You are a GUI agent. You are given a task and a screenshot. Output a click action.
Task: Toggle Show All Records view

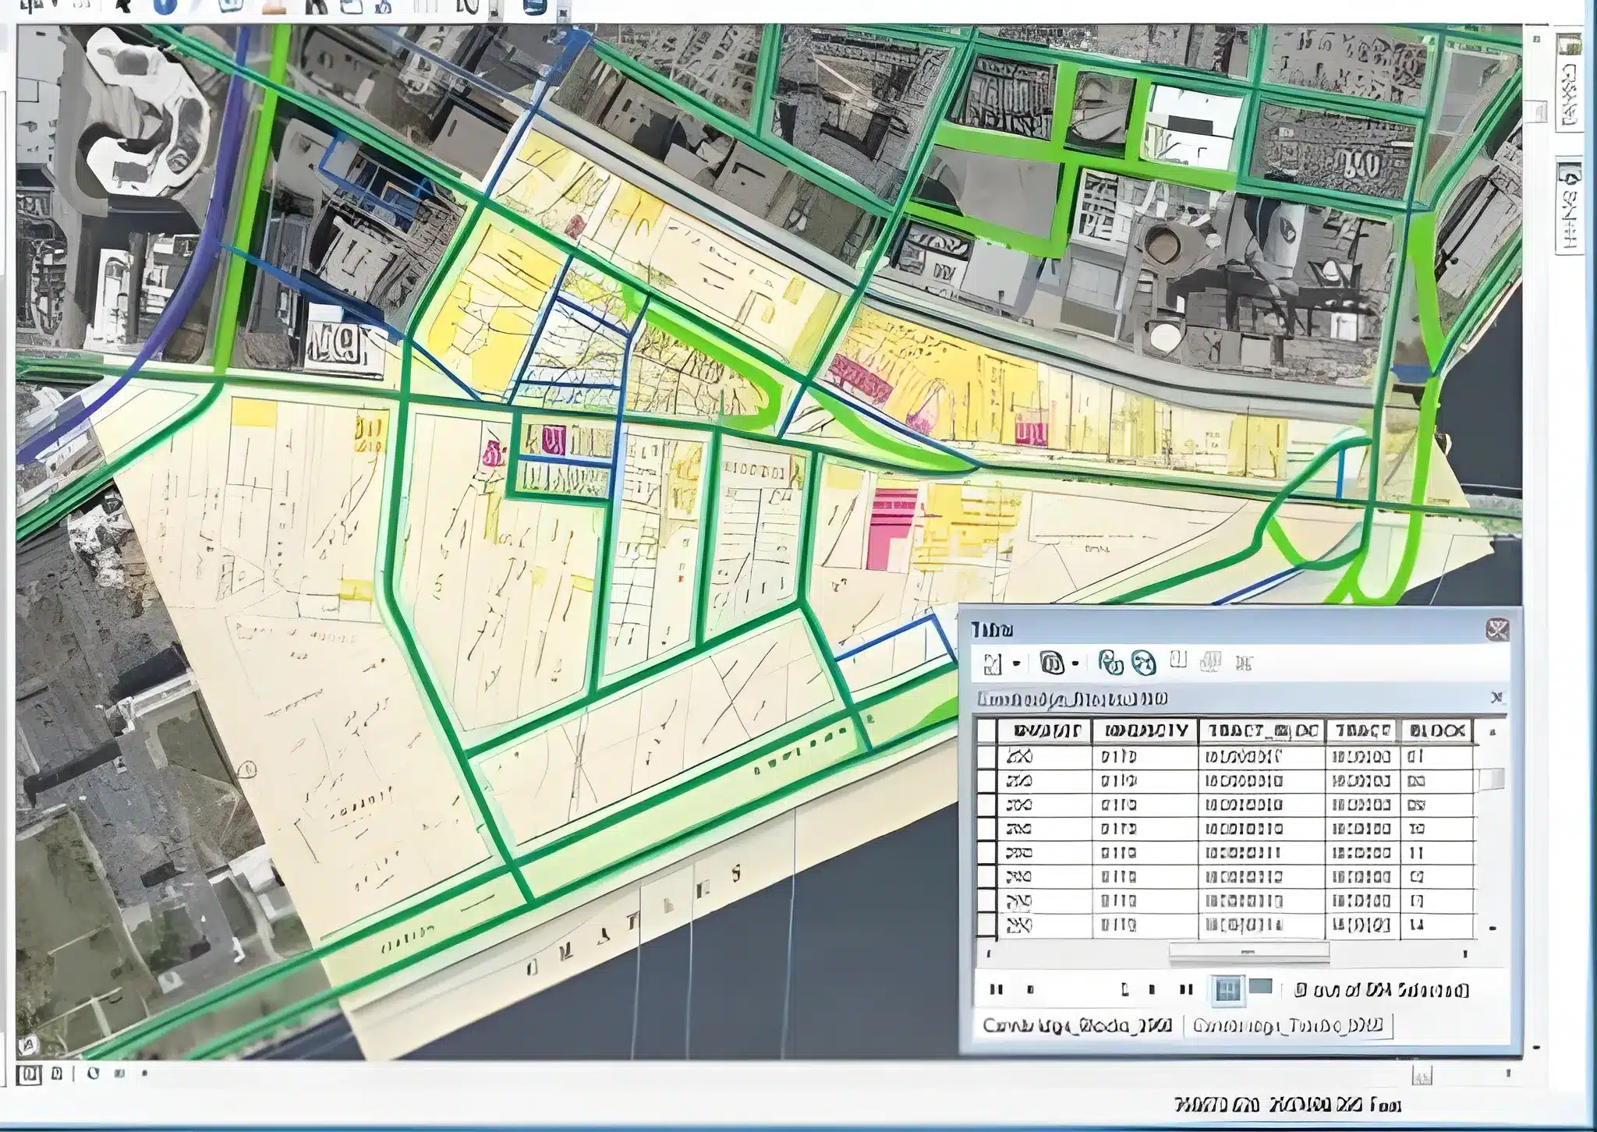click(x=1227, y=990)
